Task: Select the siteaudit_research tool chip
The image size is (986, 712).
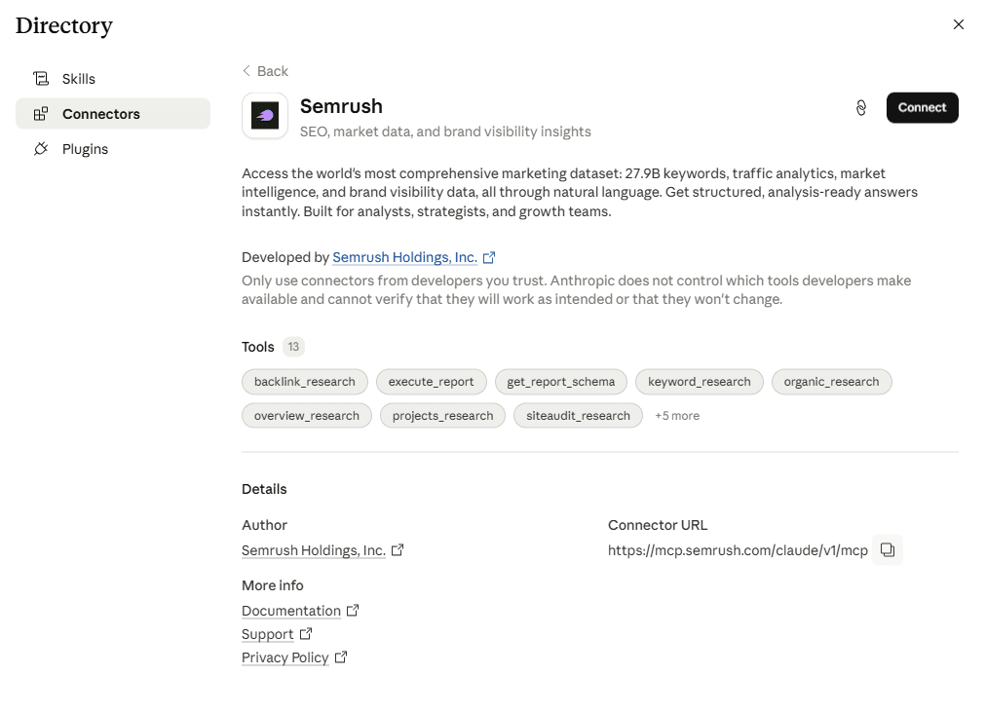Action: (x=578, y=415)
